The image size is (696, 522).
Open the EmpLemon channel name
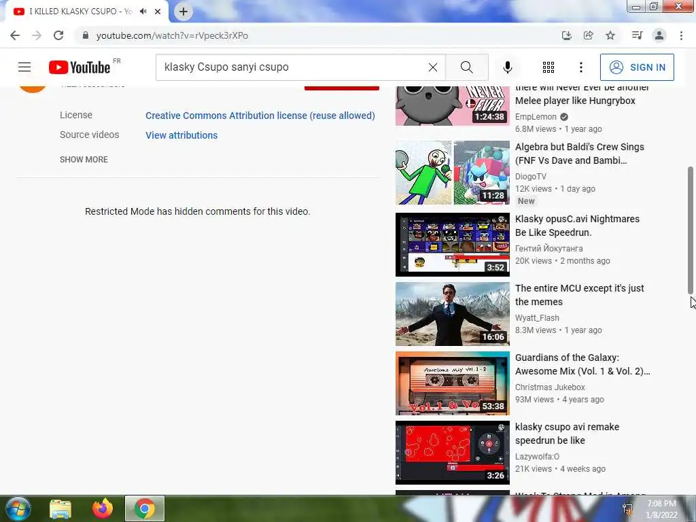coord(536,117)
